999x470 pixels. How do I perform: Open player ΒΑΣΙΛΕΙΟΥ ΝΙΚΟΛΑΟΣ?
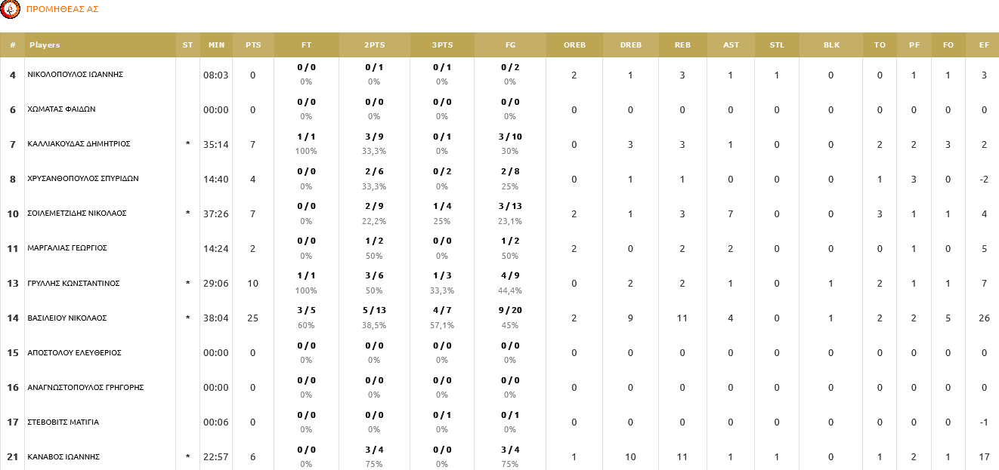(x=66, y=318)
